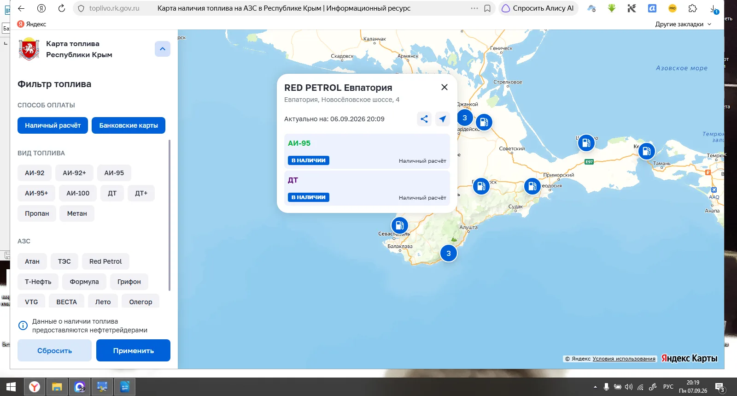The image size is (737, 396).
Task: Open the gas station marker near Тамань
Action: pyautogui.click(x=646, y=150)
